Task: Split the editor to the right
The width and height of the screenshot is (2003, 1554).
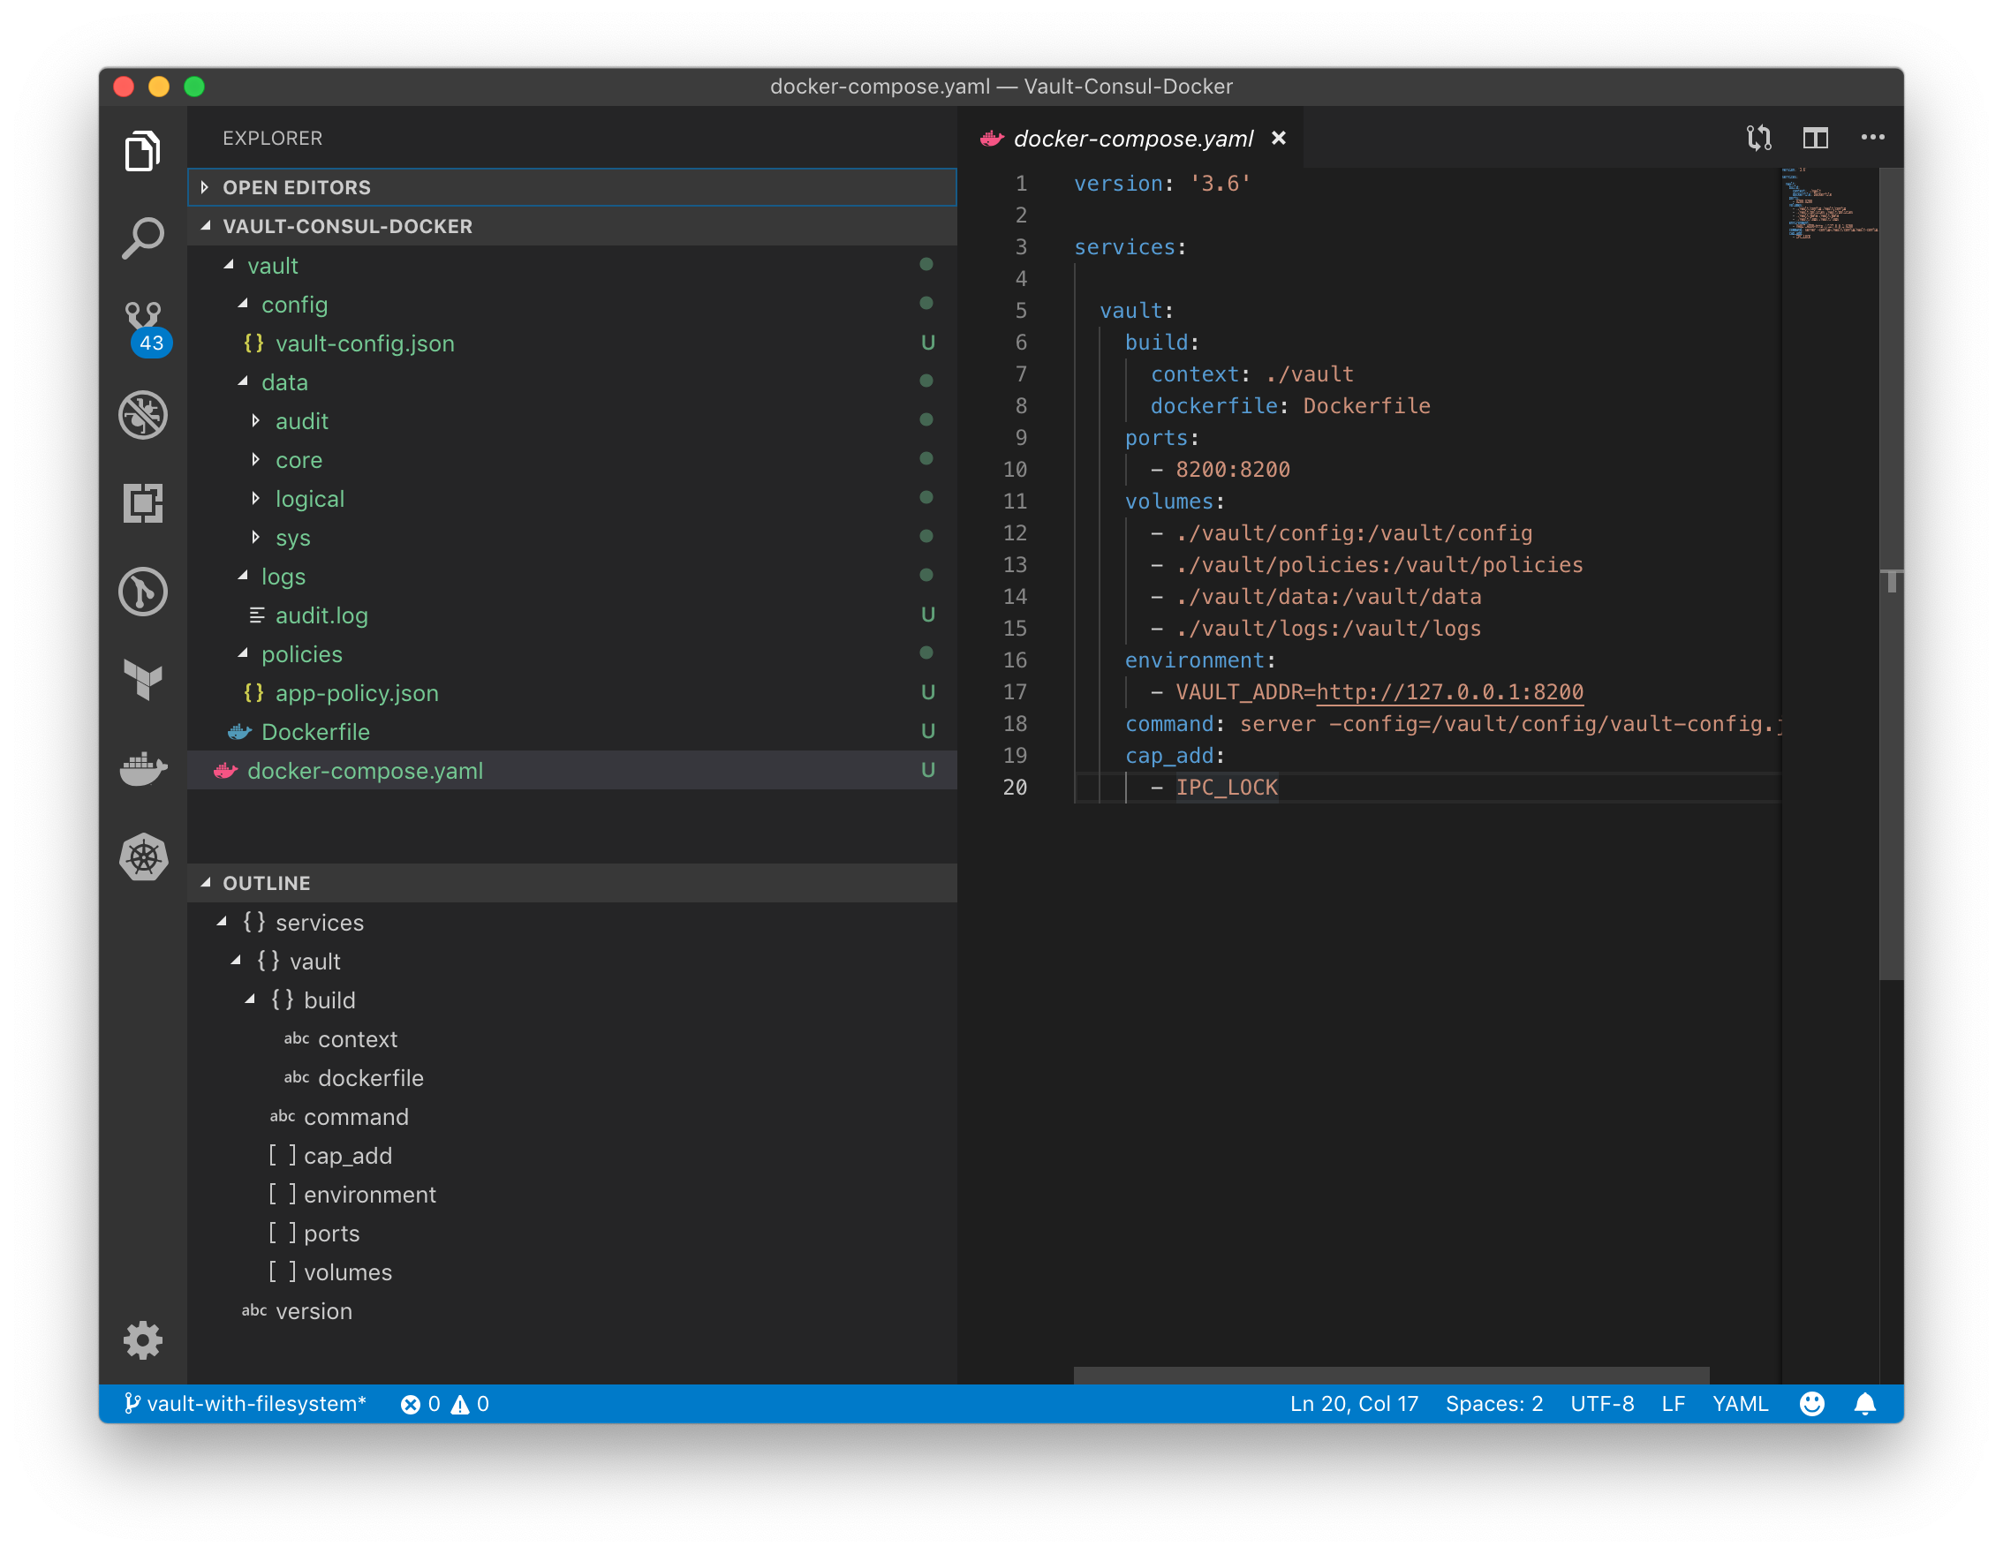Action: pos(1815,138)
